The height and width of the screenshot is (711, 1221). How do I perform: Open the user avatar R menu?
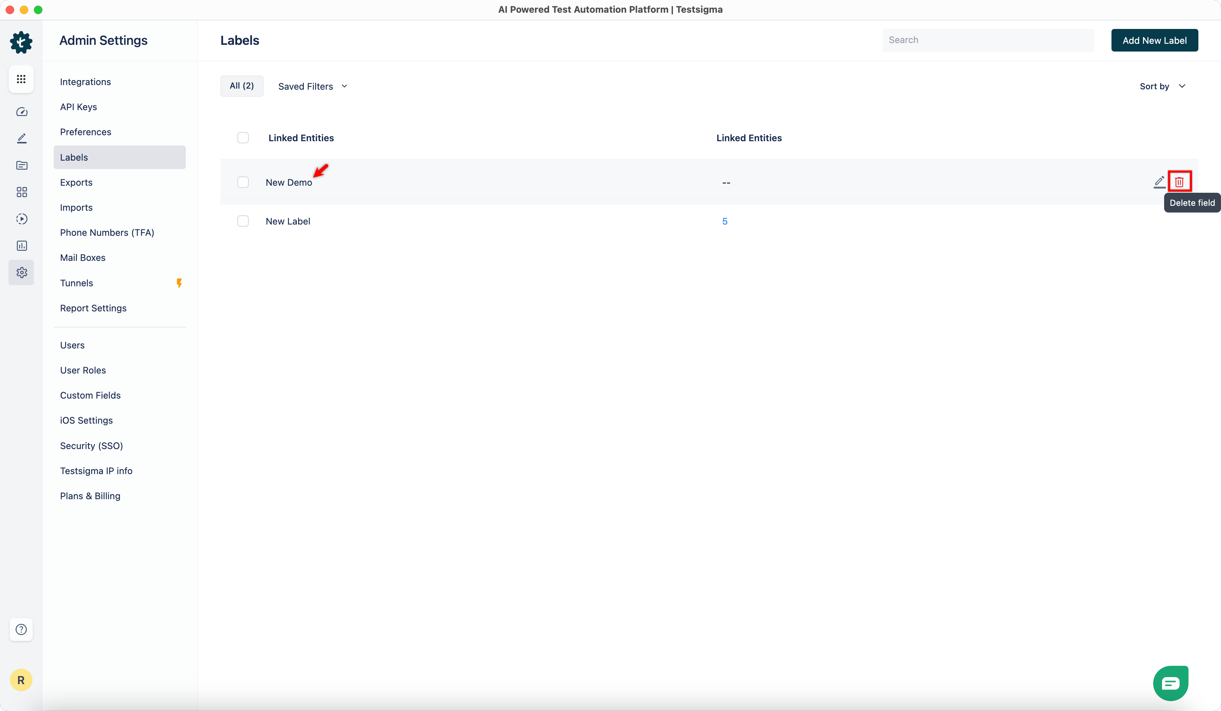[x=21, y=680]
